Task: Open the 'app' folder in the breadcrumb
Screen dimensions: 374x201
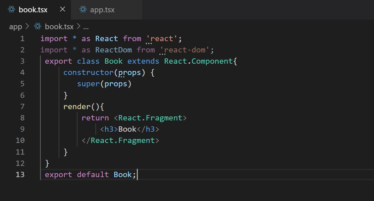Action: (x=15, y=27)
